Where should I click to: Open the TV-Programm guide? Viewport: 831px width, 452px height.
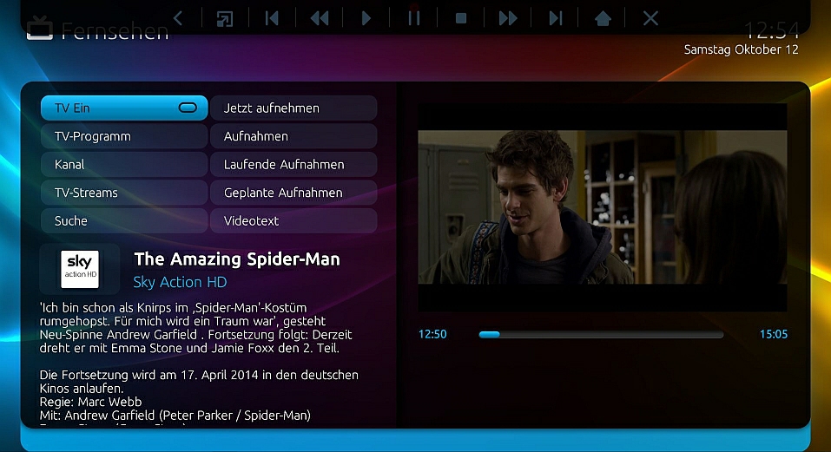[x=123, y=136]
